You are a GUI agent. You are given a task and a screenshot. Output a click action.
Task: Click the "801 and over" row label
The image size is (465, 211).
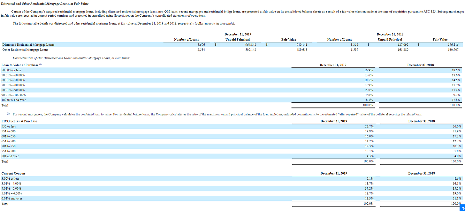[10, 156]
